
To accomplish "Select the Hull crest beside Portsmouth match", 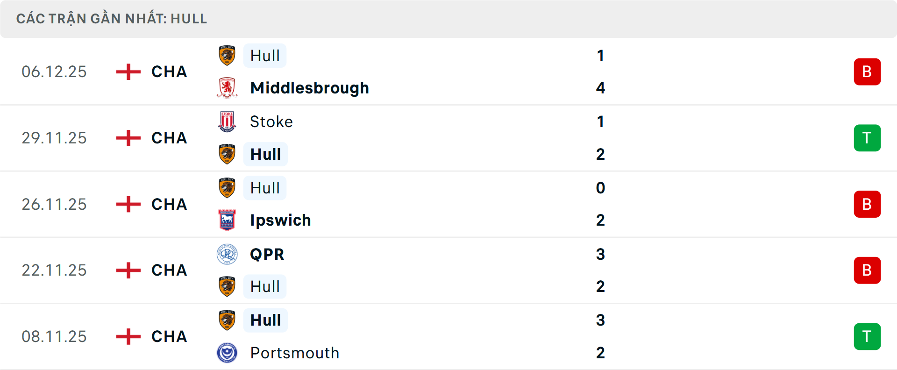I will (228, 320).
